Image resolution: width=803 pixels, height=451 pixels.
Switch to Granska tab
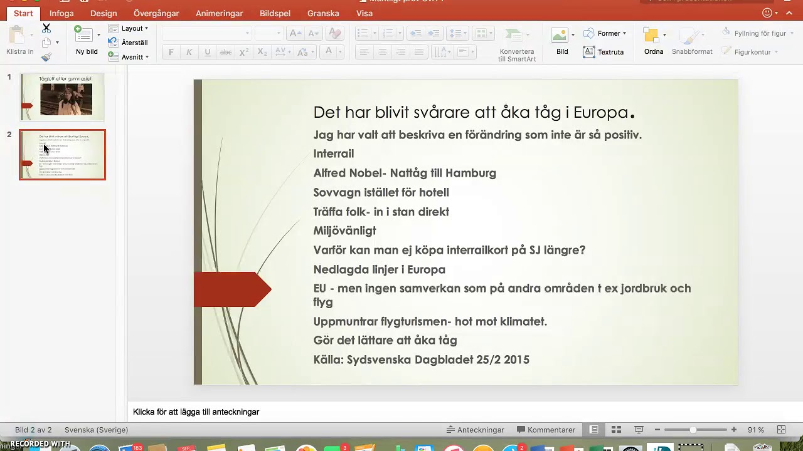(x=323, y=13)
